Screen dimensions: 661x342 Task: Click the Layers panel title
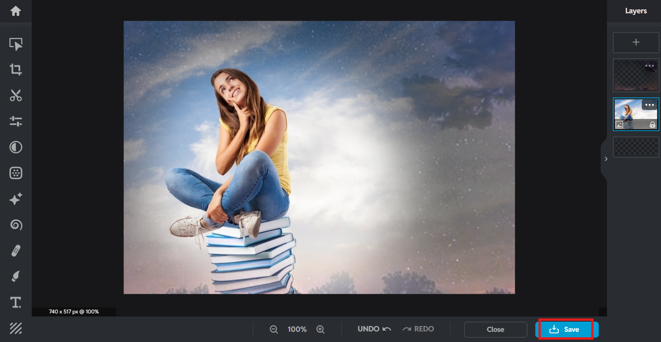coord(636,11)
